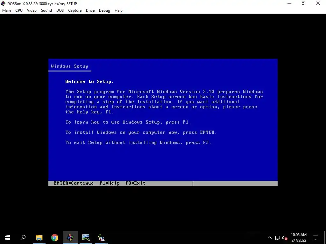Open the Drive menu

click(x=90, y=10)
